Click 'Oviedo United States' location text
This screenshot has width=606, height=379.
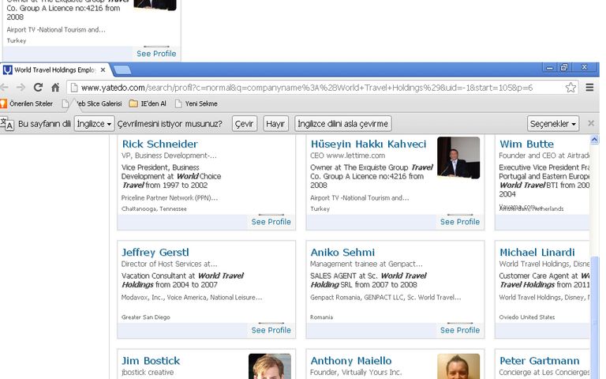point(527,317)
